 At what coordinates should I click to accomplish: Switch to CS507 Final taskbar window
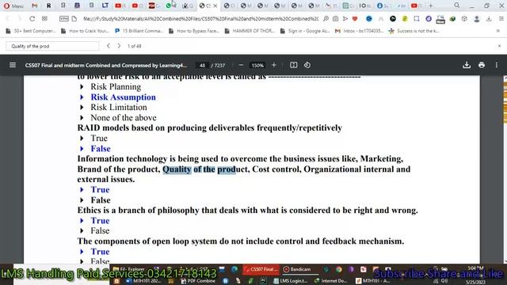point(261,269)
